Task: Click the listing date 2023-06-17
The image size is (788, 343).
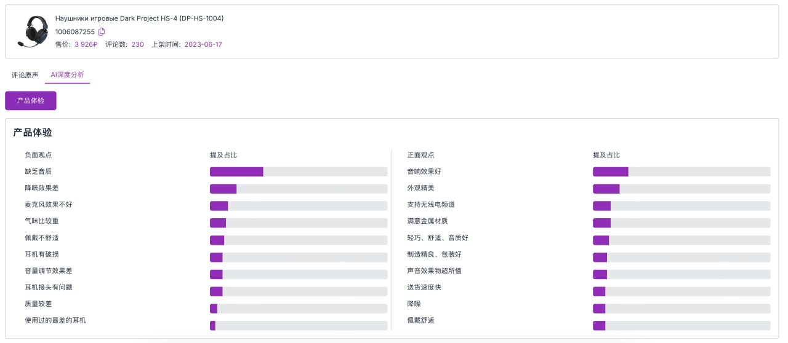Action: click(203, 44)
